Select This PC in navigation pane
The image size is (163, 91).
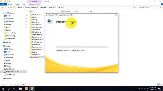coord(8,46)
